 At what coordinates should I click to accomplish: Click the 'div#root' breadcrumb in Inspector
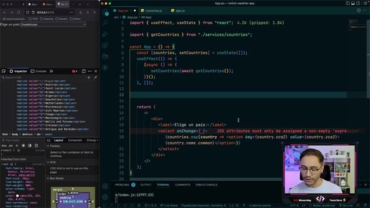tap(27, 134)
